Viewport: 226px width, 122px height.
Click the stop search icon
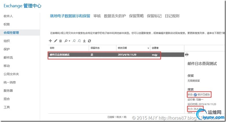[79, 41]
